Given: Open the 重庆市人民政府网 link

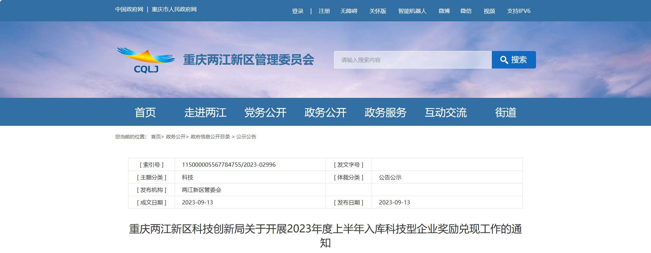Looking at the screenshot, I should pos(174,9).
